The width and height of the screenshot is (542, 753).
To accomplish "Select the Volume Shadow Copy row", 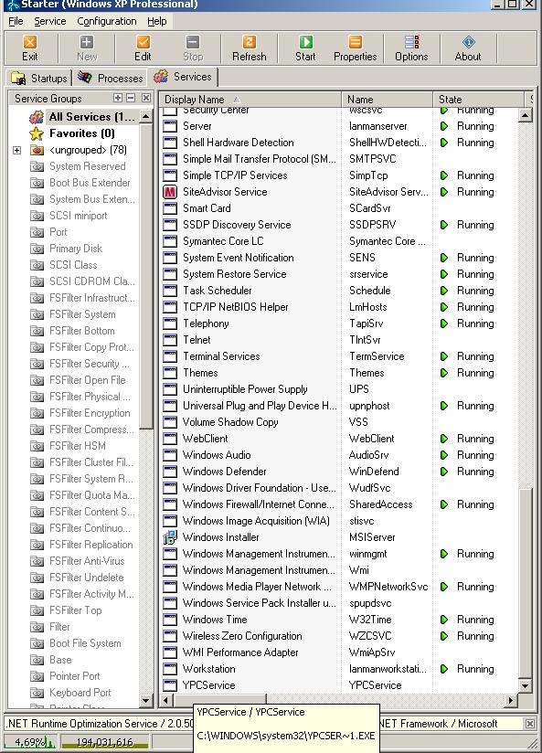I will (339, 422).
